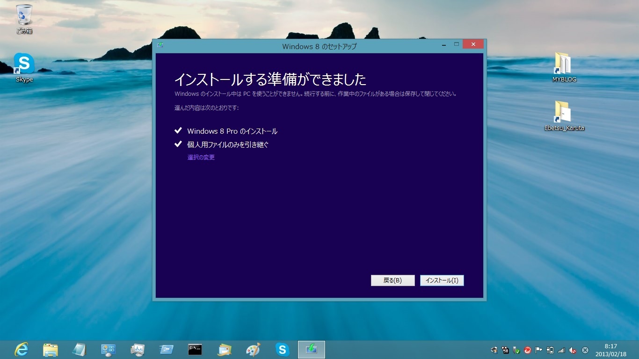Open File Explorer from the taskbar
Viewport: 639px width, 359px height.
click(51, 349)
